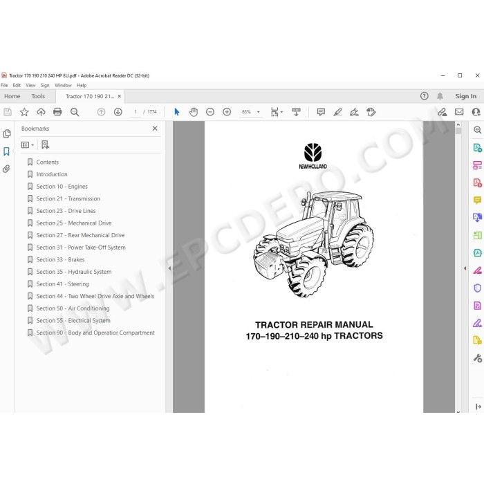Choose the selection arrow tool
Screen dimensions: 484x484
pyautogui.click(x=176, y=112)
